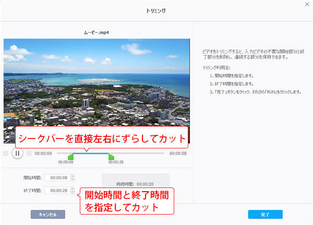Click the 00:00:58 total time label
313x225 pixels.
tap(178, 154)
